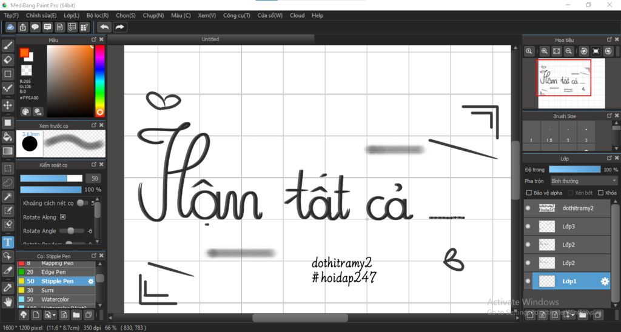Open the brush folder icon
The width and height of the screenshot is (621, 332).
tap(76, 315)
